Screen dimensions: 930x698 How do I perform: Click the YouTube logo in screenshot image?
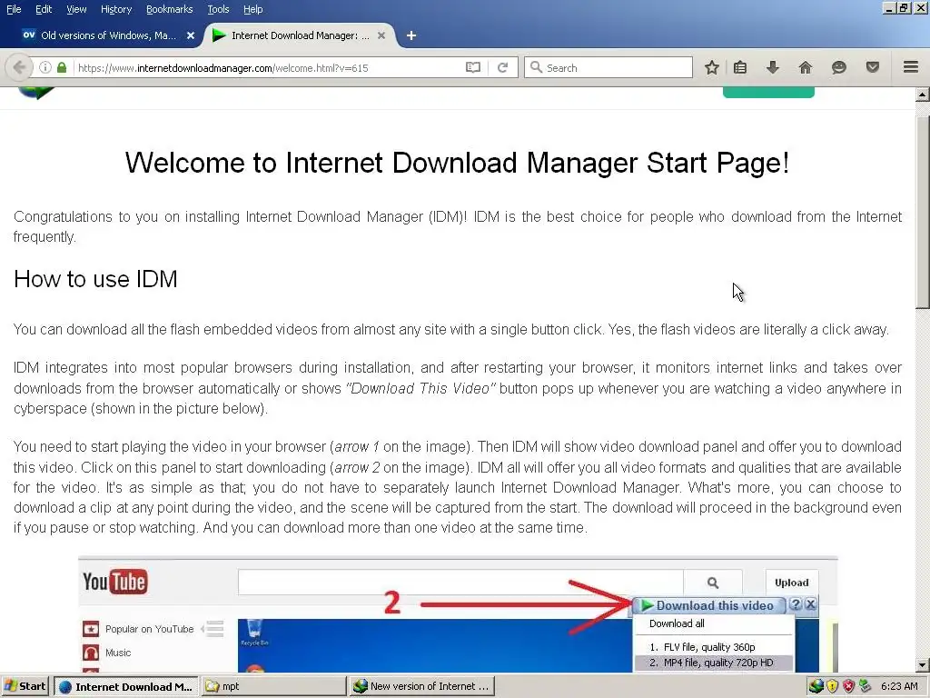tap(115, 582)
